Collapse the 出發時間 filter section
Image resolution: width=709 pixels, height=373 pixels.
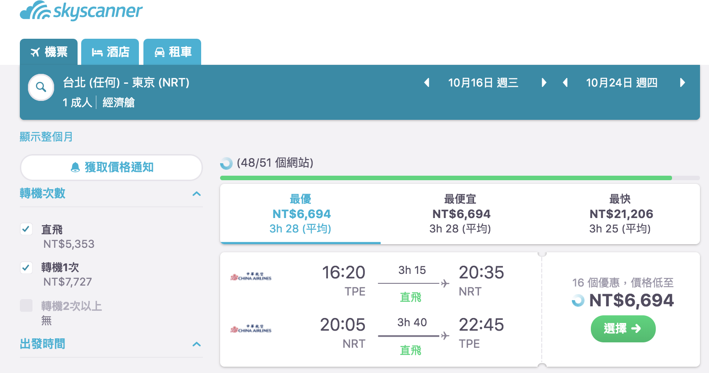[x=197, y=344]
